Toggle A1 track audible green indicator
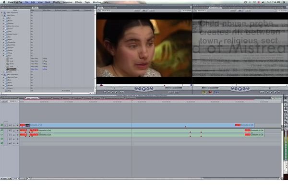288x185 pixels. (x=2, y=130)
